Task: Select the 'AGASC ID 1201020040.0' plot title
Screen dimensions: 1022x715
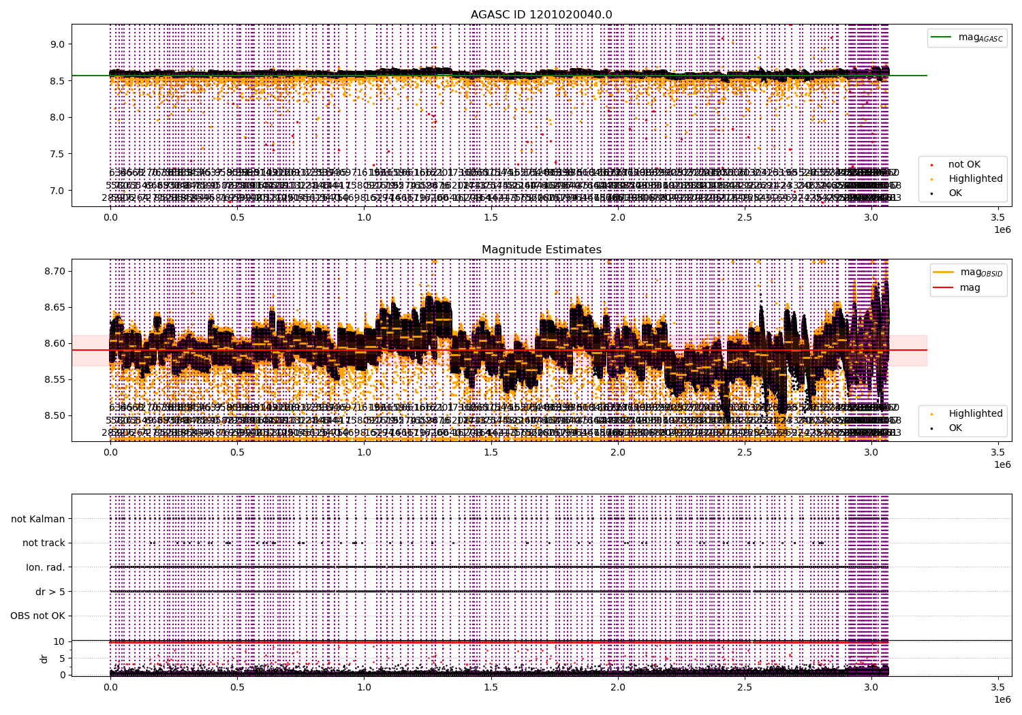Action: coord(541,14)
